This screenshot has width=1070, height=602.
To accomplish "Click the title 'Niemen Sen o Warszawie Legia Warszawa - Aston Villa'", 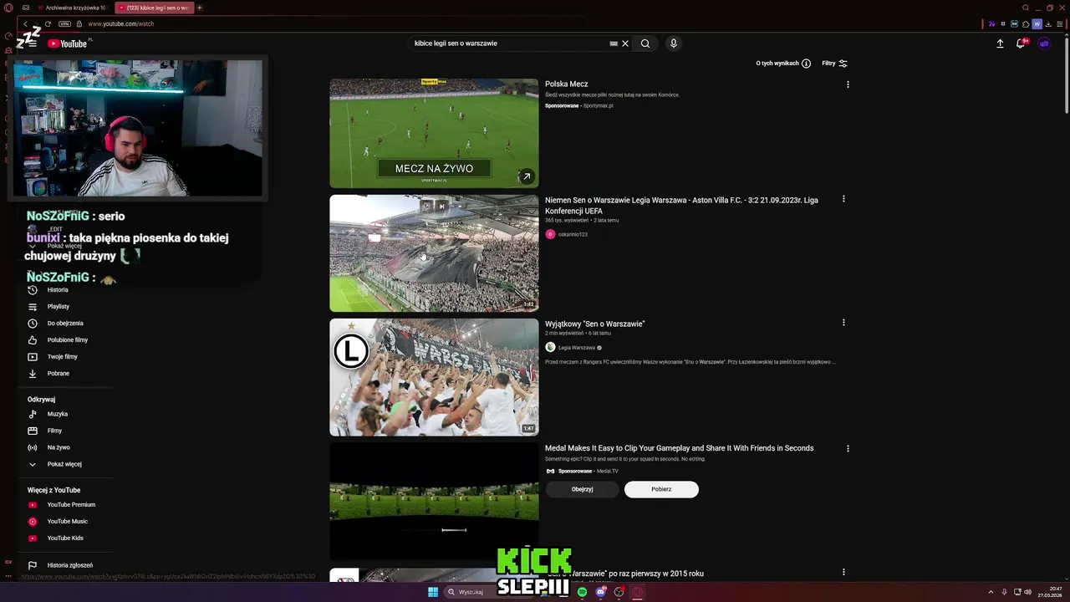I will [x=681, y=206].
